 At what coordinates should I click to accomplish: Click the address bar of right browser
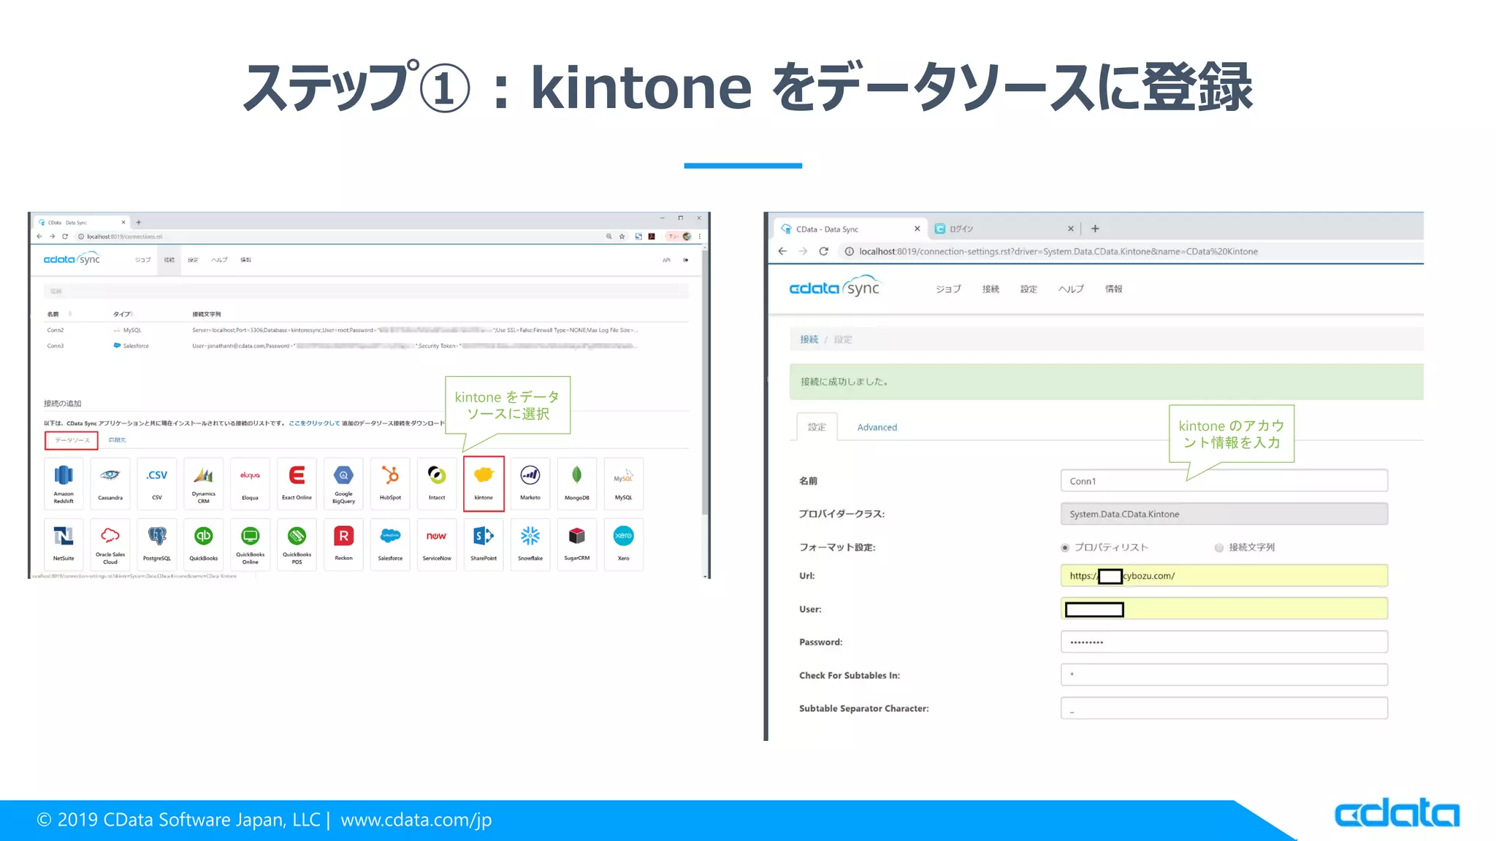(x=1131, y=251)
